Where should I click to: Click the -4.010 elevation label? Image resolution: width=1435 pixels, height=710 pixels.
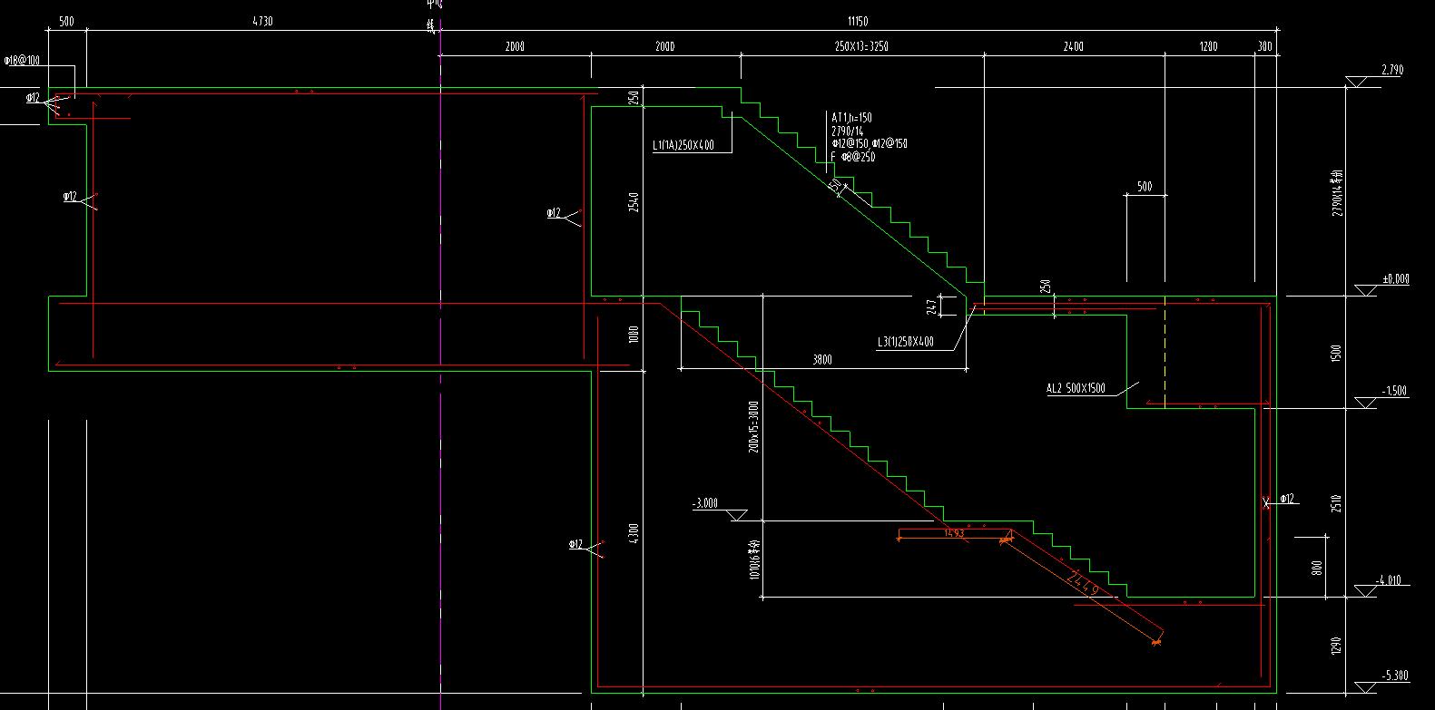tap(1389, 580)
